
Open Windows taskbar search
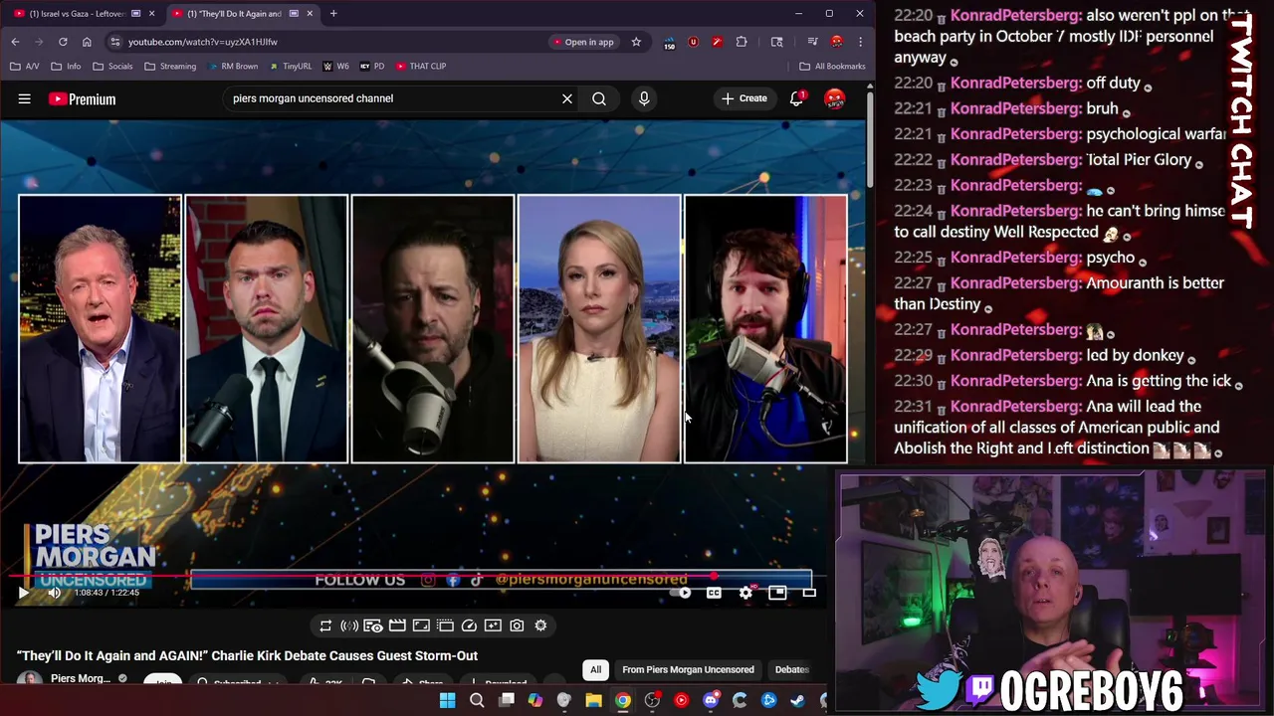pos(477,701)
